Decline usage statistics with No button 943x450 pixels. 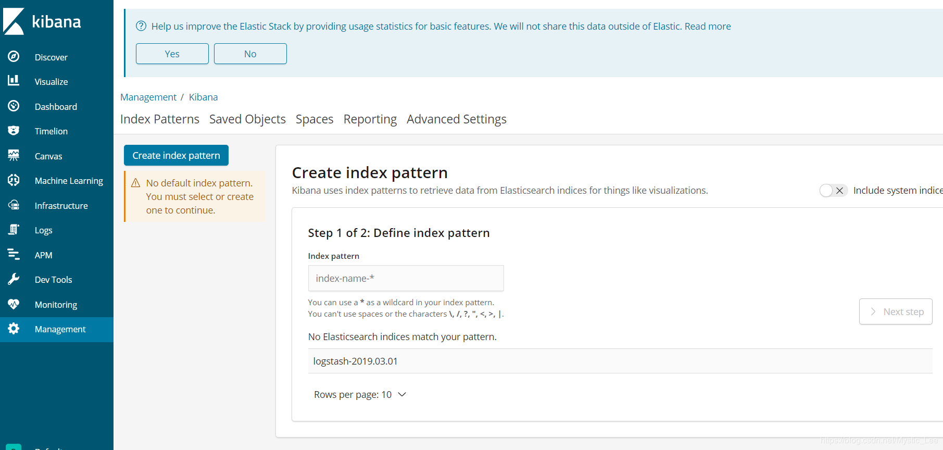(x=250, y=54)
